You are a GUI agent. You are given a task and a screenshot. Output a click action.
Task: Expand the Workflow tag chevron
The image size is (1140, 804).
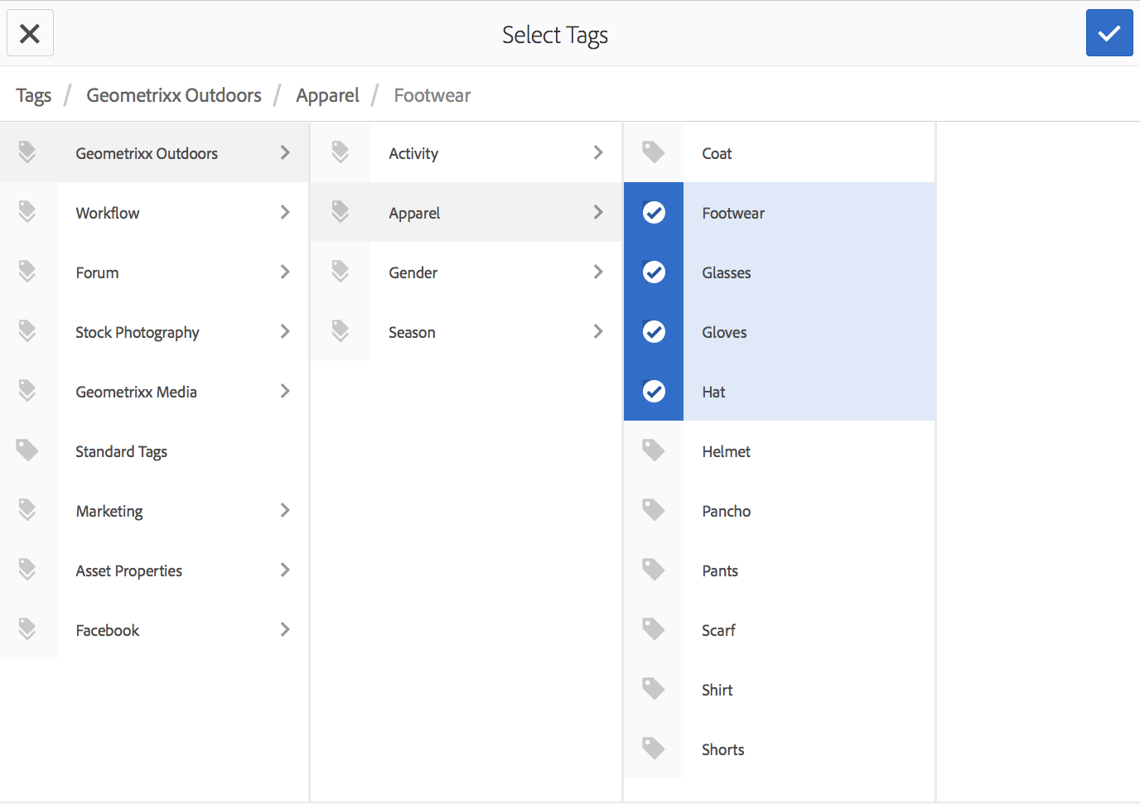point(285,213)
